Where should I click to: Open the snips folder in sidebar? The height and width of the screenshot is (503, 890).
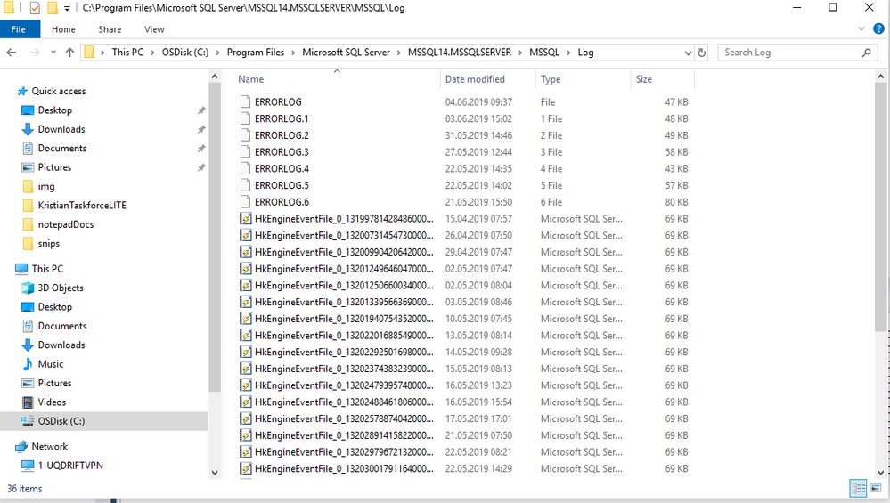pos(48,244)
